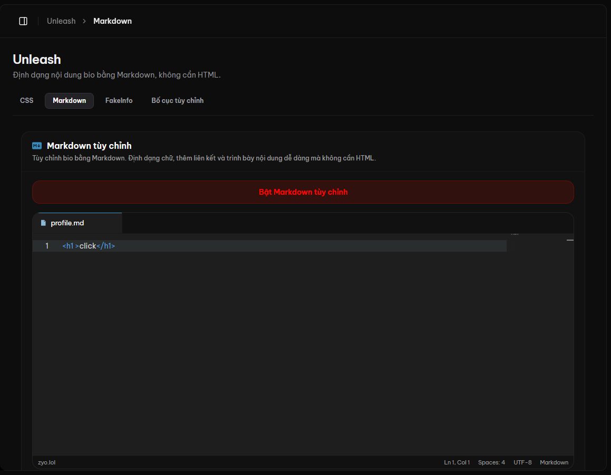The height and width of the screenshot is (475, 611).
Task: Click the zyo.lol status bar label
Action: pos(47,462)
